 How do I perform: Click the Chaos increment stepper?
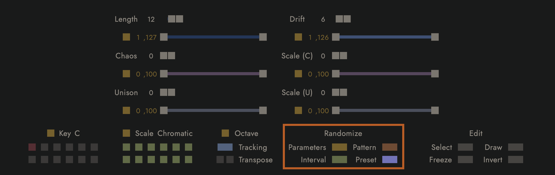171,55
